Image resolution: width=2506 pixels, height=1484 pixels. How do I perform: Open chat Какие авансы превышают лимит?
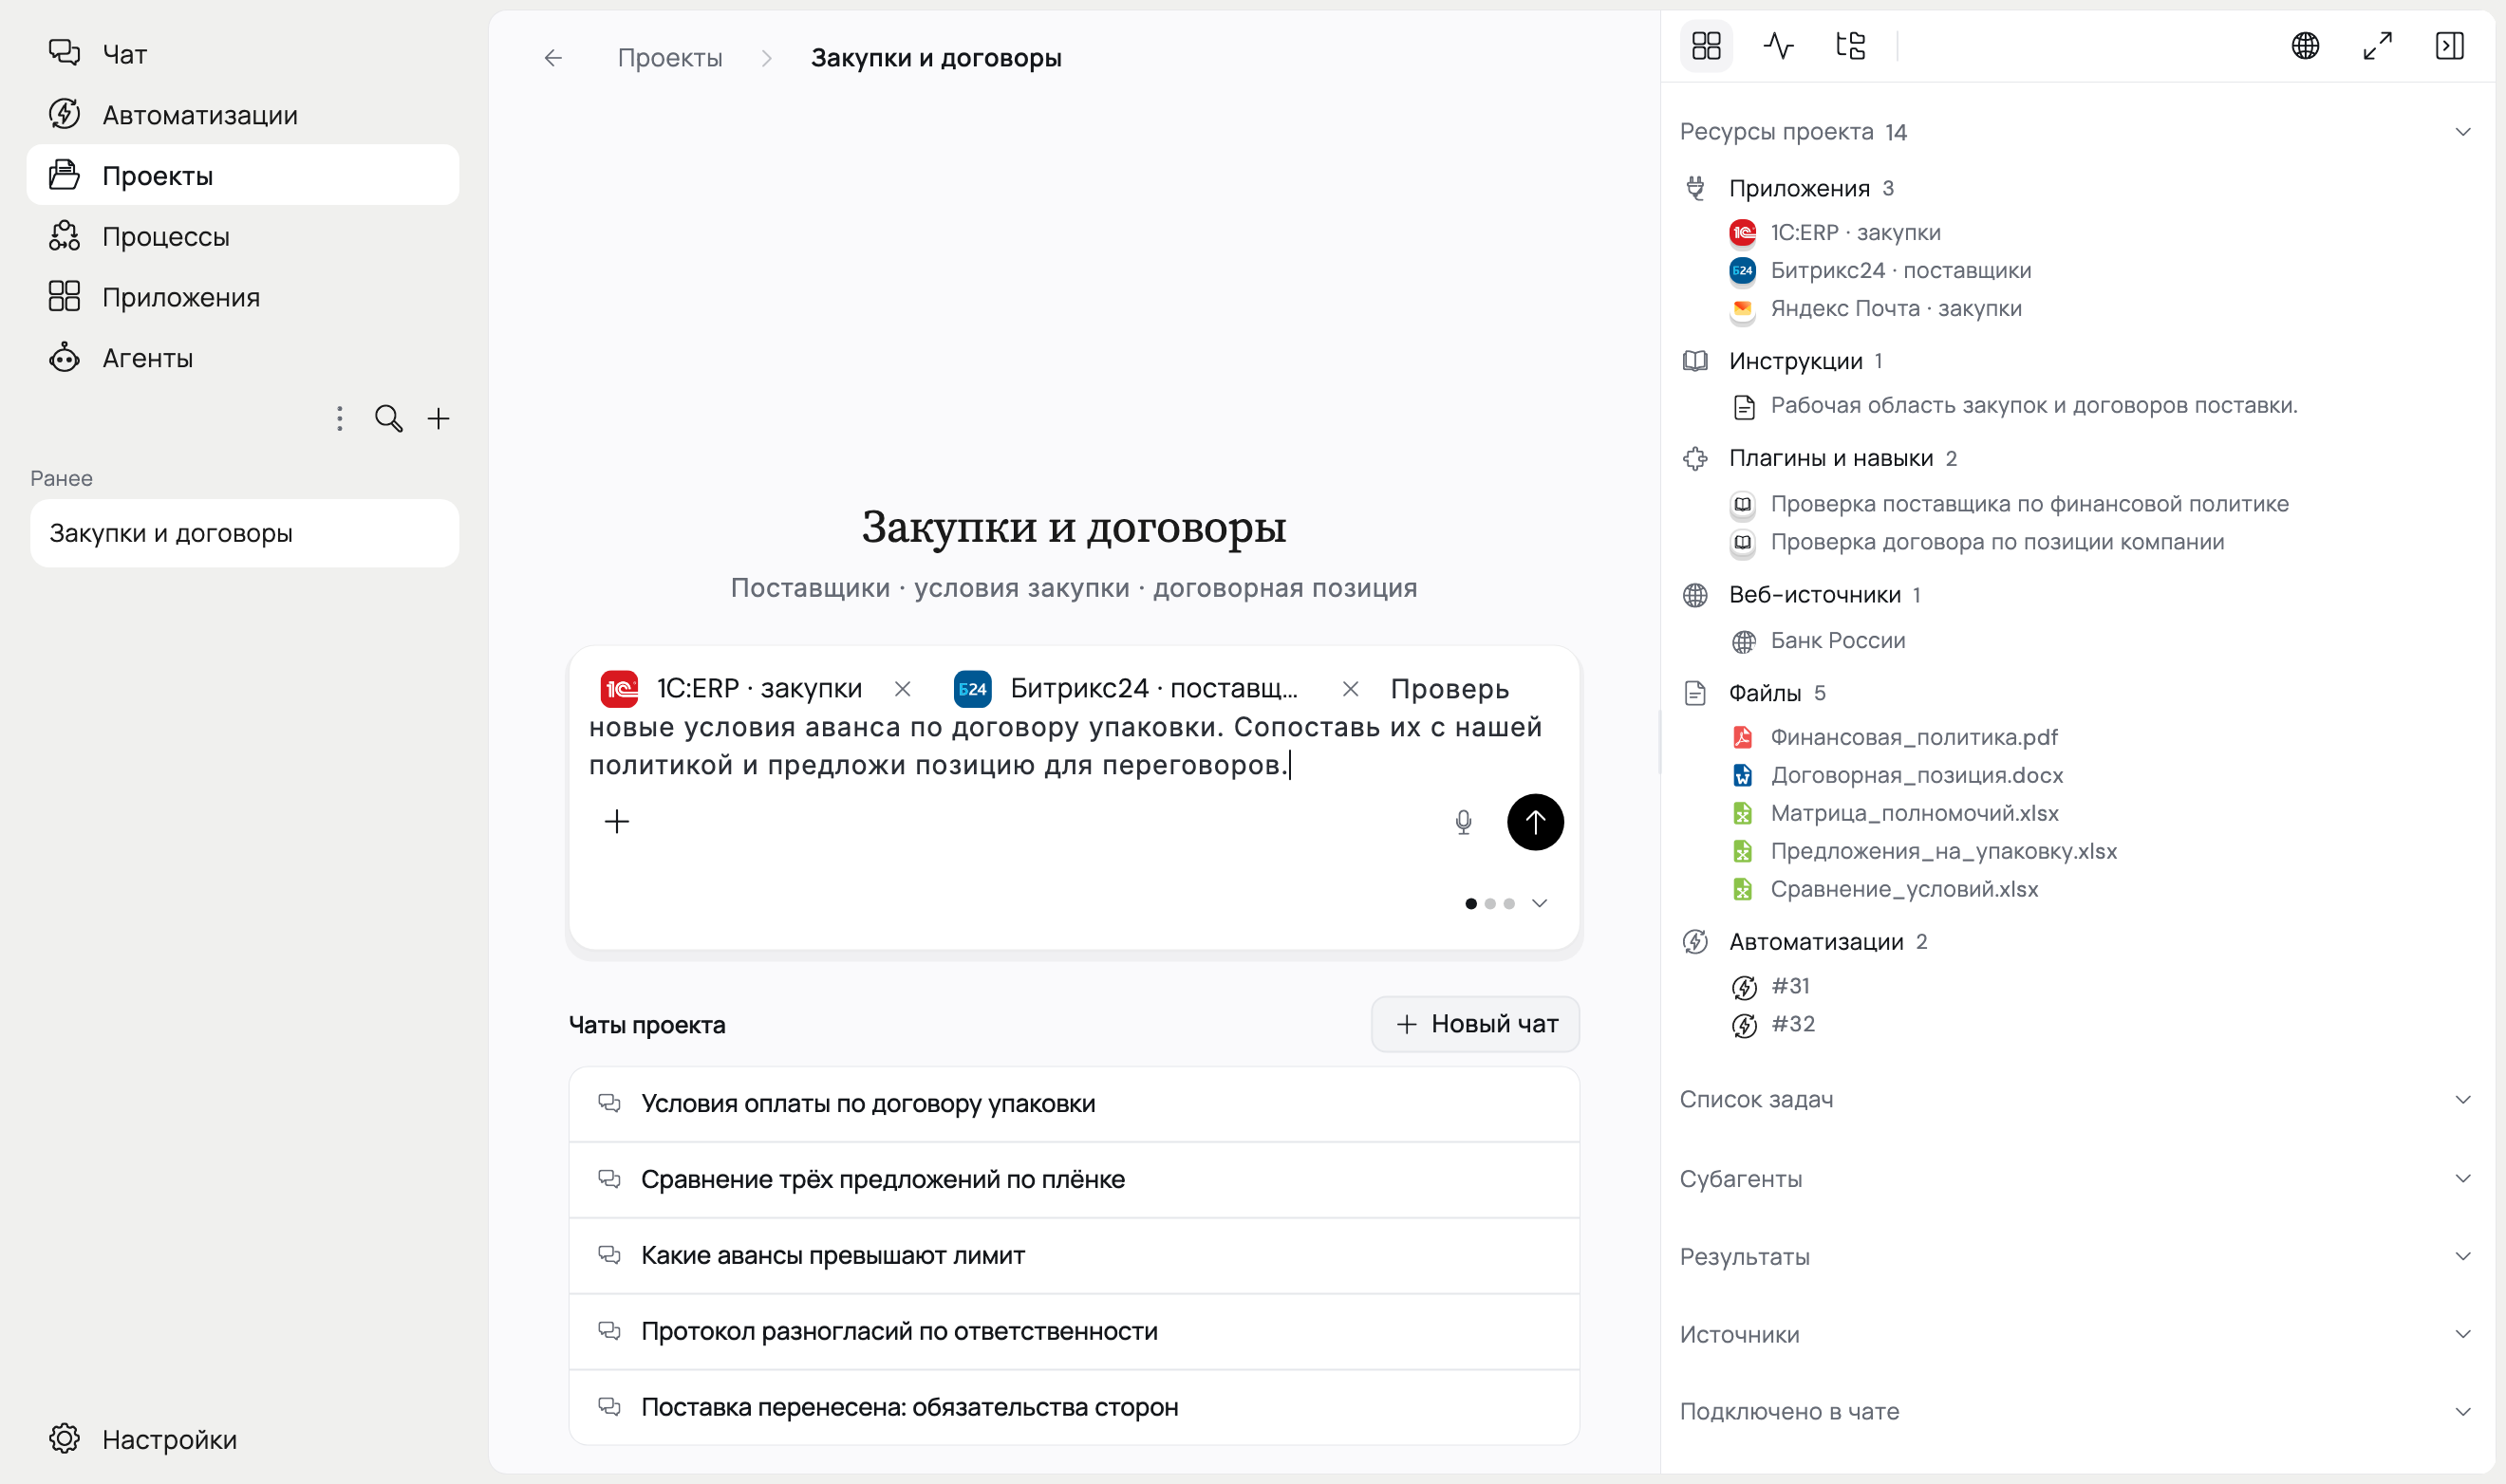point(1074,1255)
